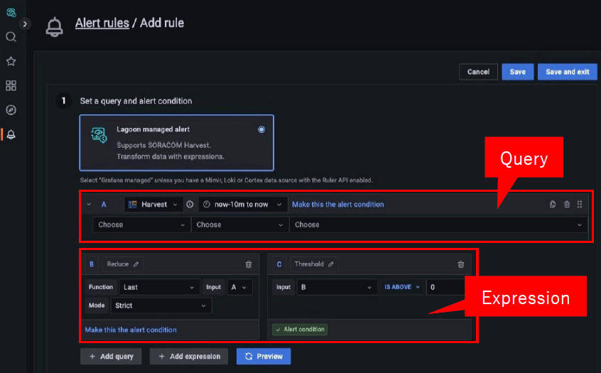Duplicate query A with the copy icon
Image resolution: width=601 pixels, height=373 pixels.
click(552, 205)
